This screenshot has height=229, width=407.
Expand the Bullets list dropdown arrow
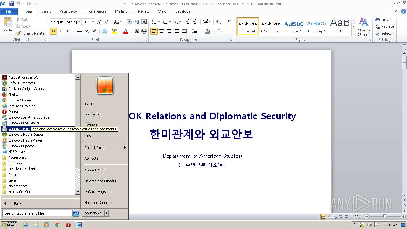[x=160, y=22]
